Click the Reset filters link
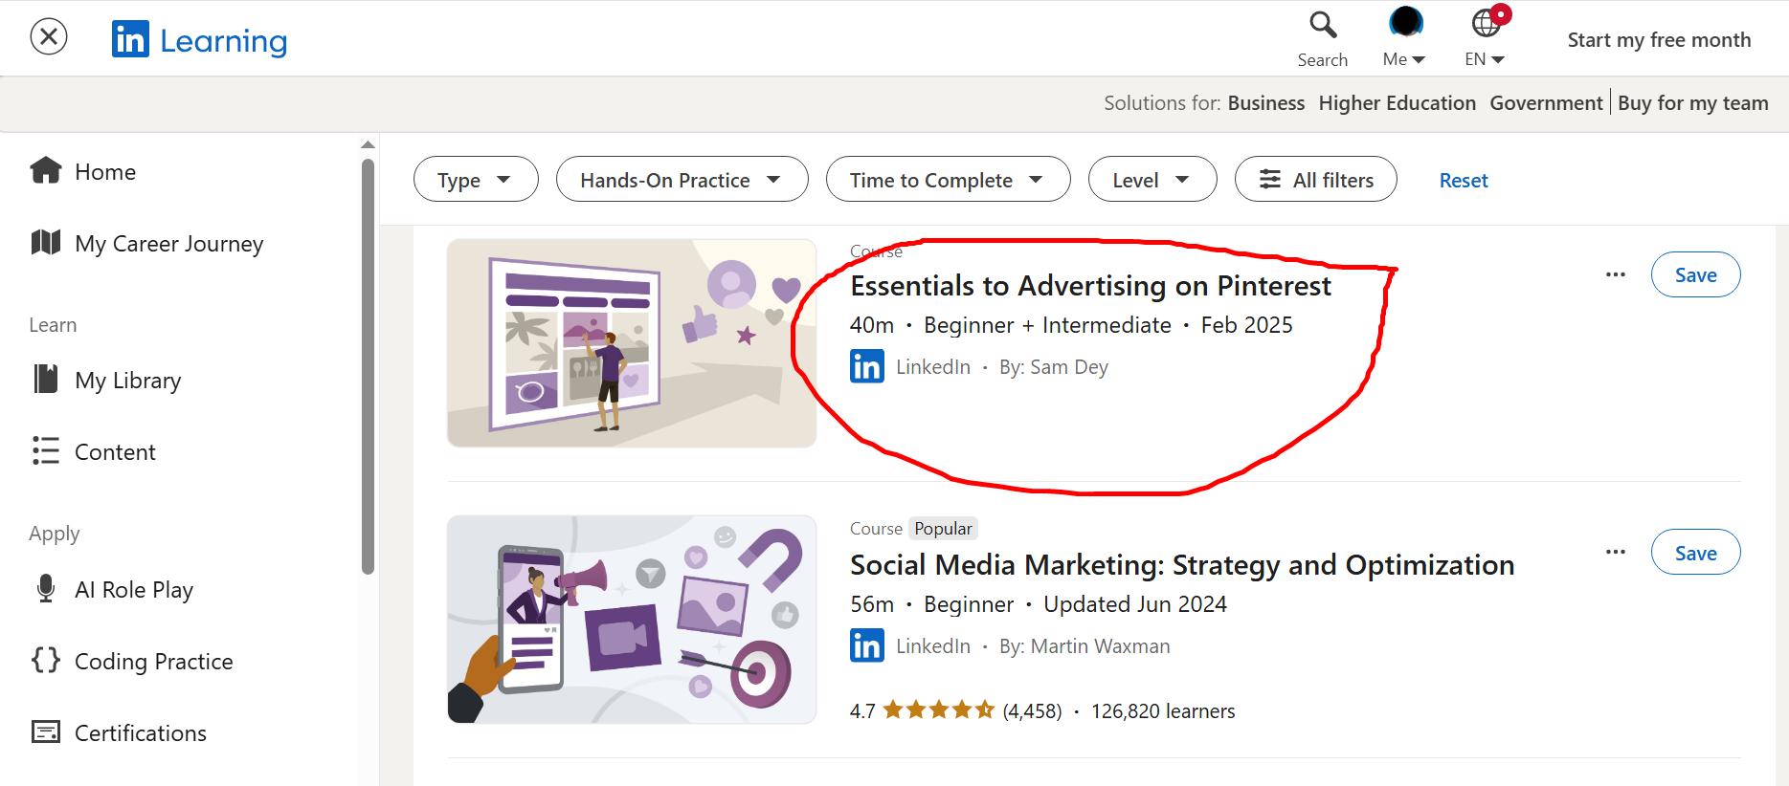Image resolution: width=1789 pixels, height=786 pixels. [x=1463, y=181]
